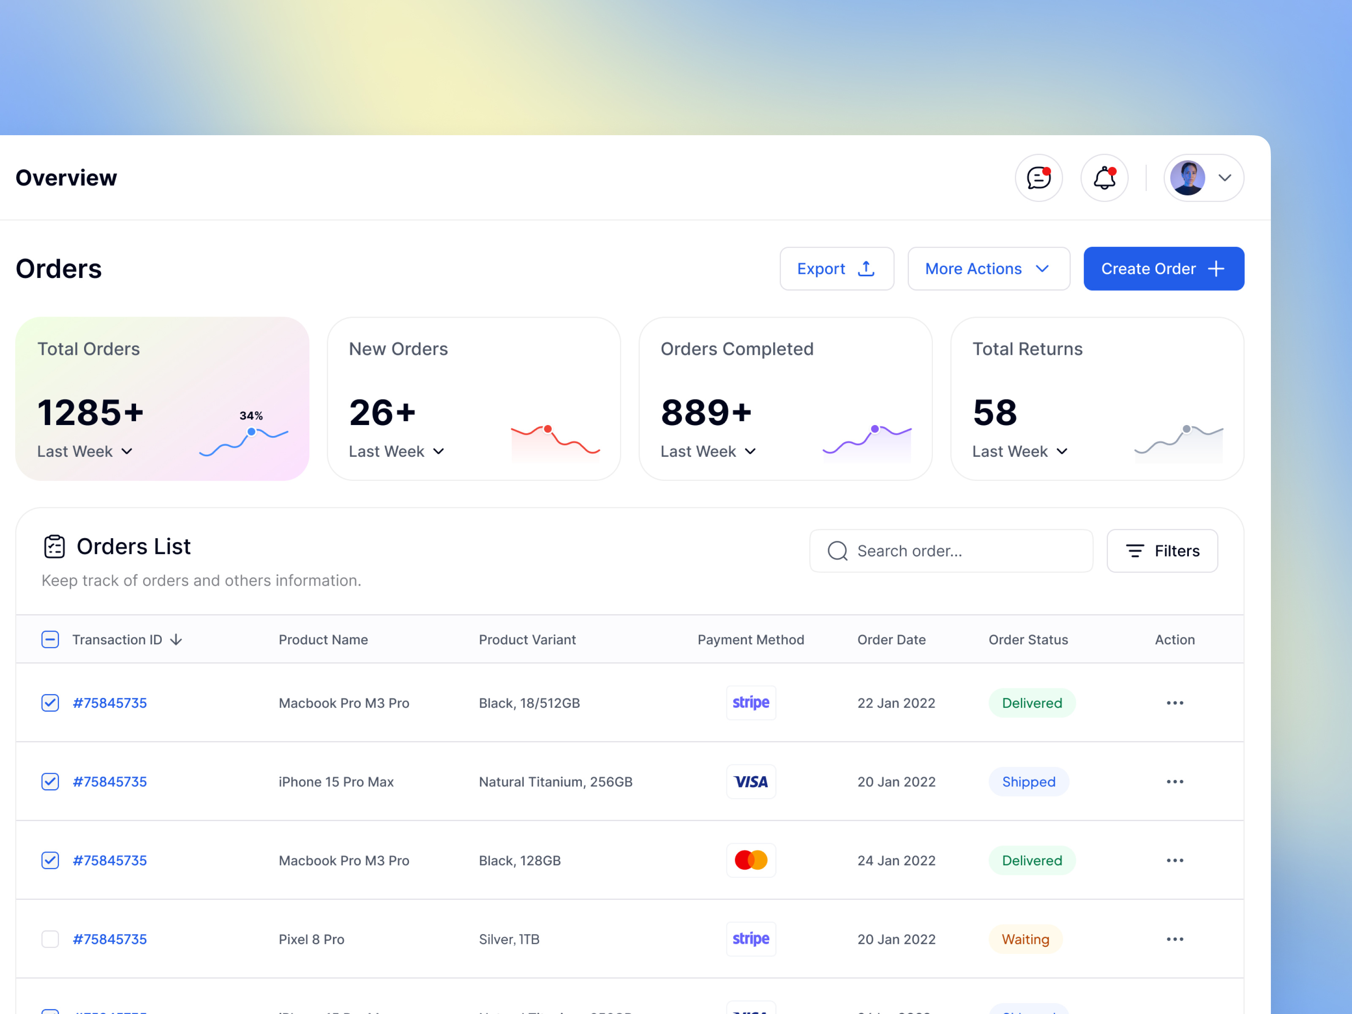
Task: Click the Overview heading
Action: pyautogui.click(x=66, y=178)
